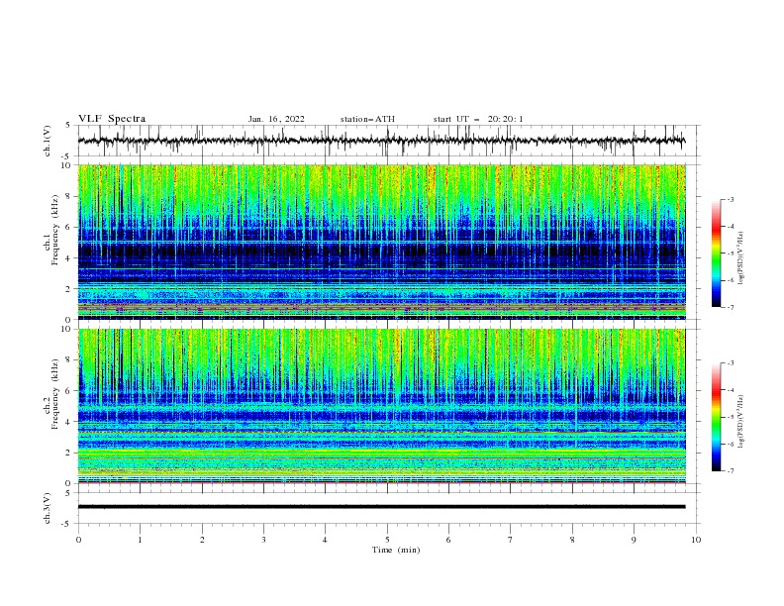784x606 pixels.
Task: Click the "6" kHz tick of ch.2 frequency axis
Action: [68, 390]
